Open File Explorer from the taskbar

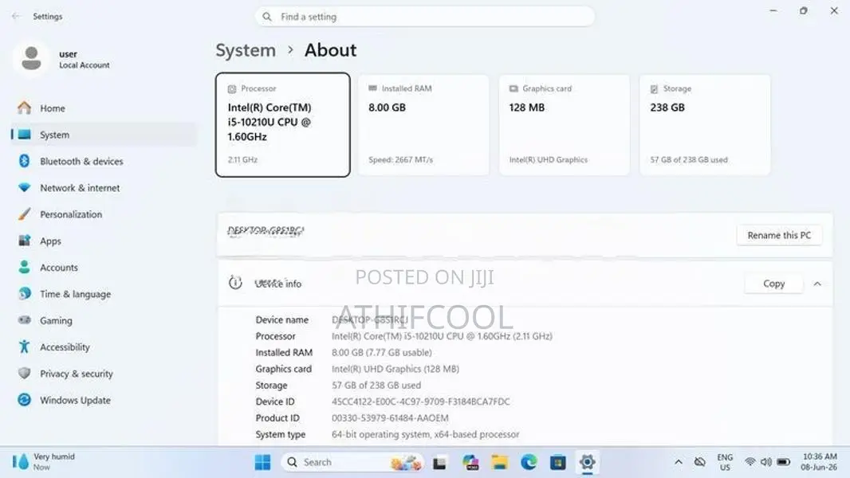tap(500, 462)
